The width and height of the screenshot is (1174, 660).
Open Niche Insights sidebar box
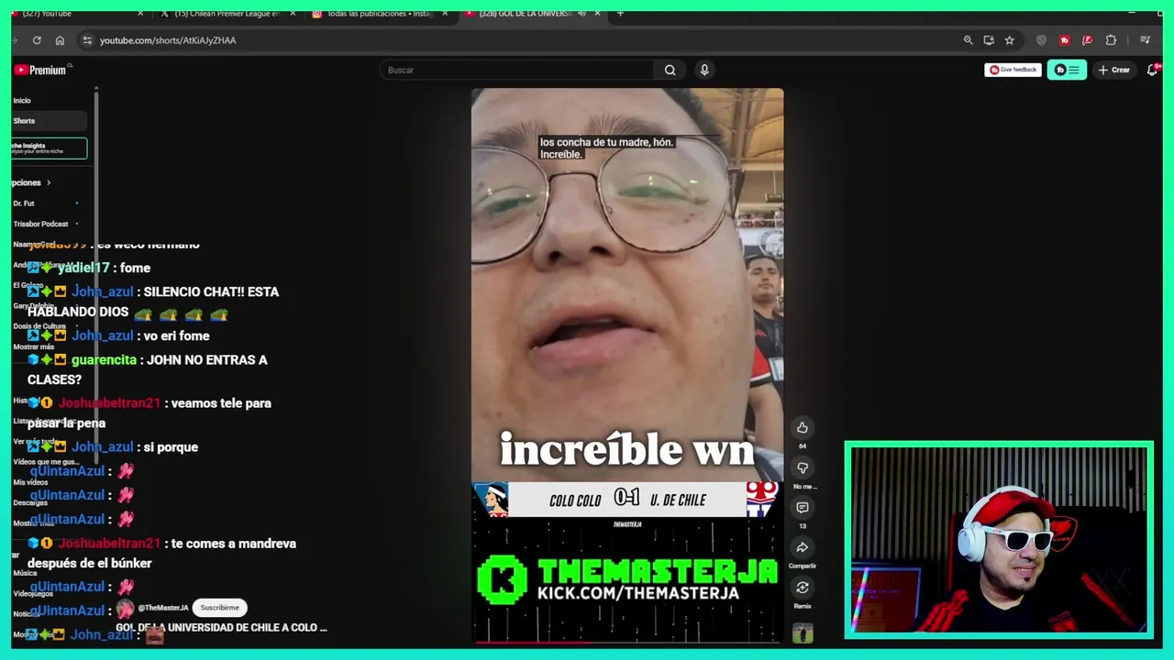(49, 148)
